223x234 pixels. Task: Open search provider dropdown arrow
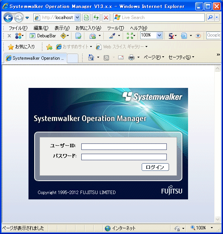tap(217, 18)
